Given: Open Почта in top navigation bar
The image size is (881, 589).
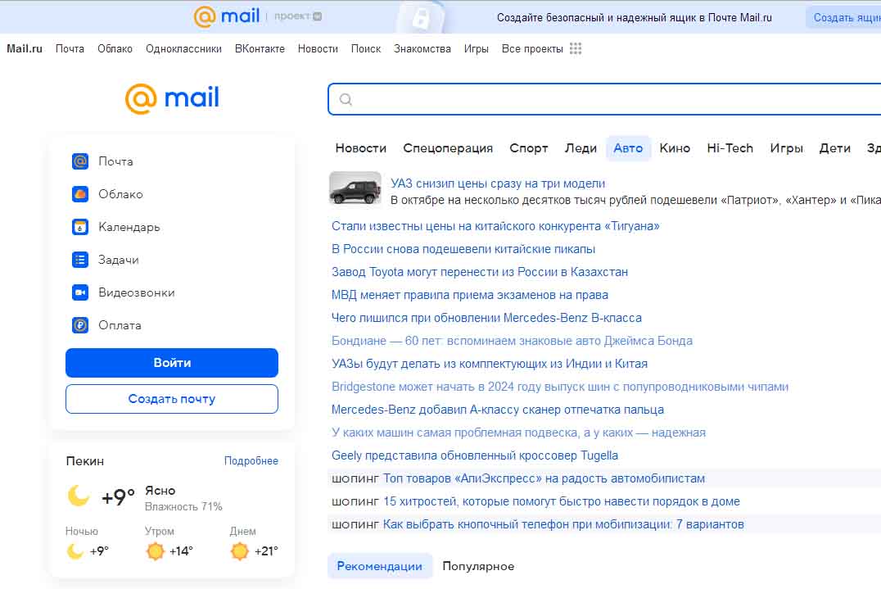Looking at the screenshot, I should coord(70,49).
